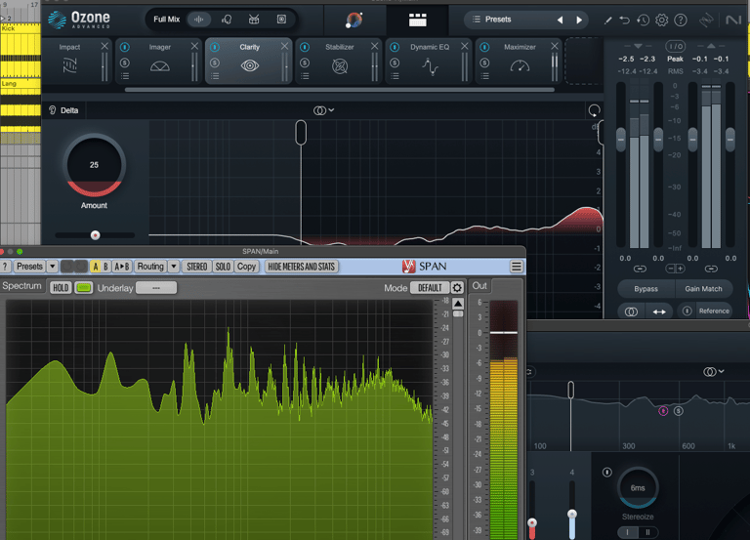Select SPAN state A
750x540 pixels.
point(95,267)
